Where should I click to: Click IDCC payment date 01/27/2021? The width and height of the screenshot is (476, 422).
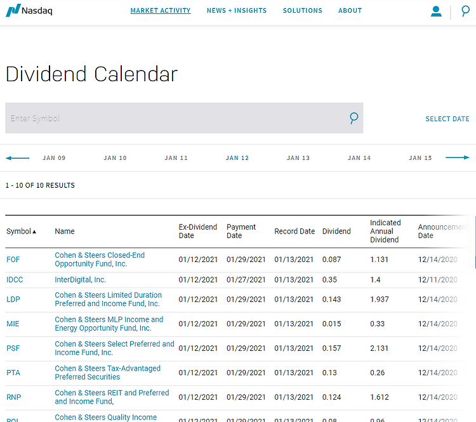(x=246, y=280)
